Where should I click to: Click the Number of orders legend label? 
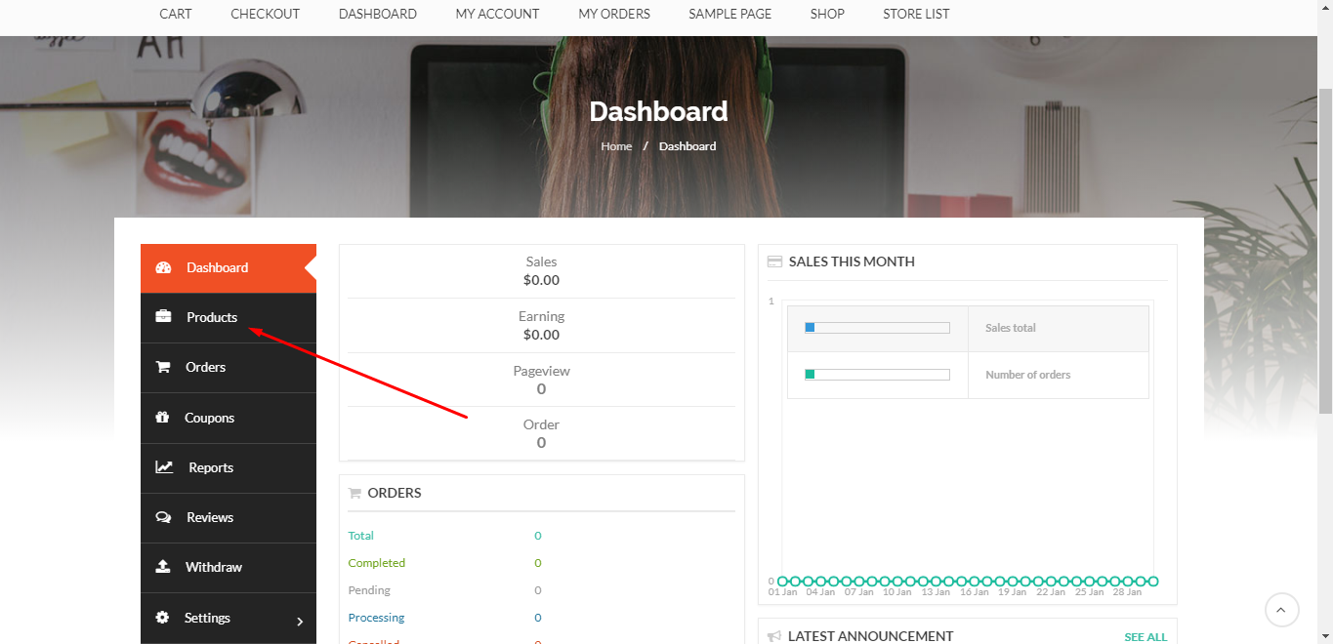pos(1028,375)
